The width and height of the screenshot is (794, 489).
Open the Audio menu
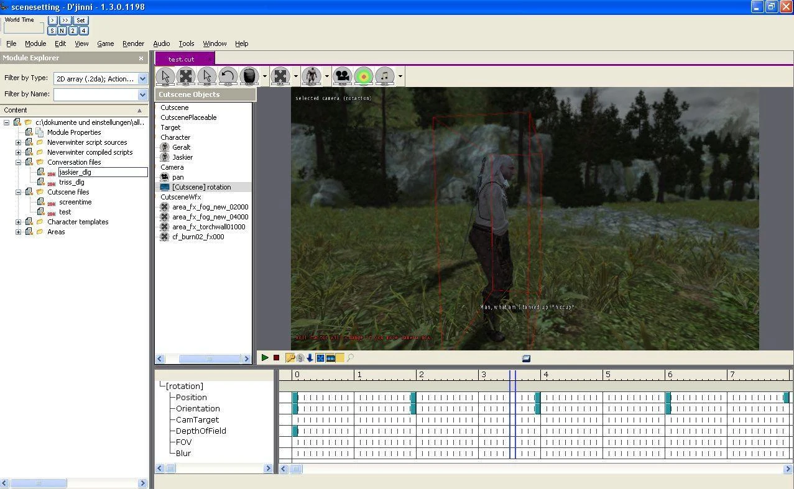pos(162,43)
